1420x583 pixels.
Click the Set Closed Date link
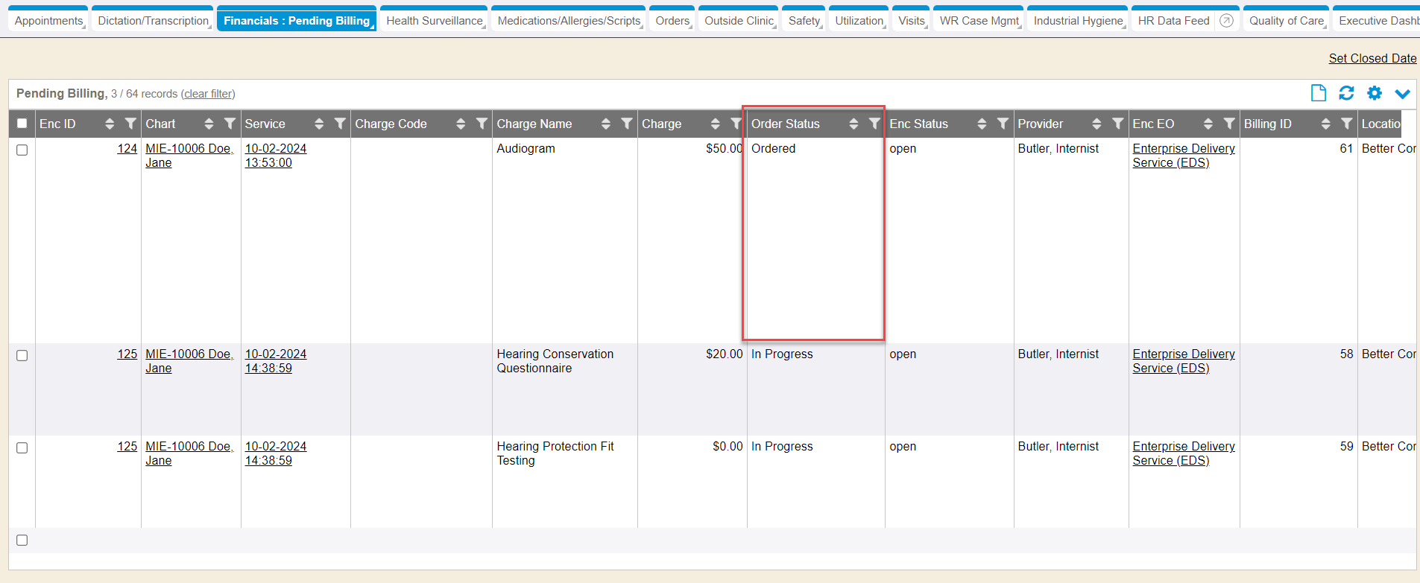click(1372, 58)
